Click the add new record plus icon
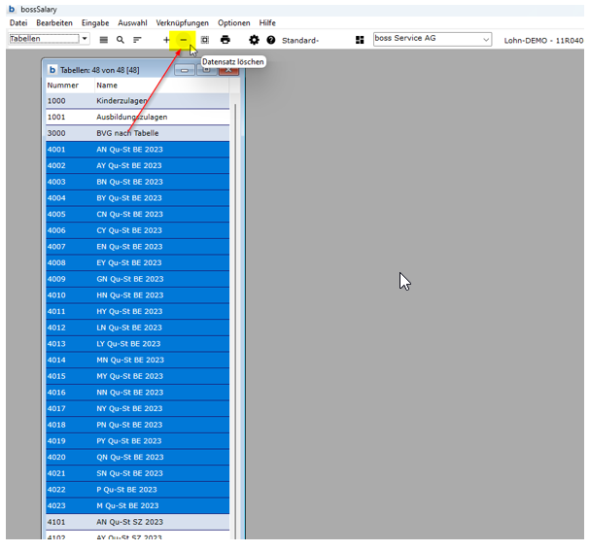 click(x=166, y=40)
